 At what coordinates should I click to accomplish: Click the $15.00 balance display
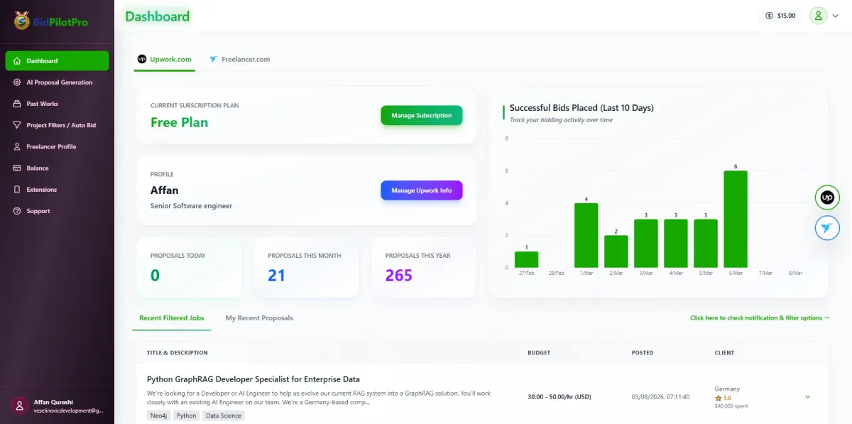click(x=780, y=15)
